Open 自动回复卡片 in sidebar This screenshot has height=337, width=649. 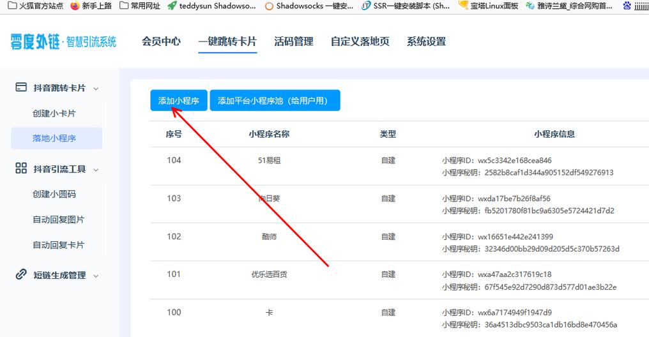[x=58, y=245]
